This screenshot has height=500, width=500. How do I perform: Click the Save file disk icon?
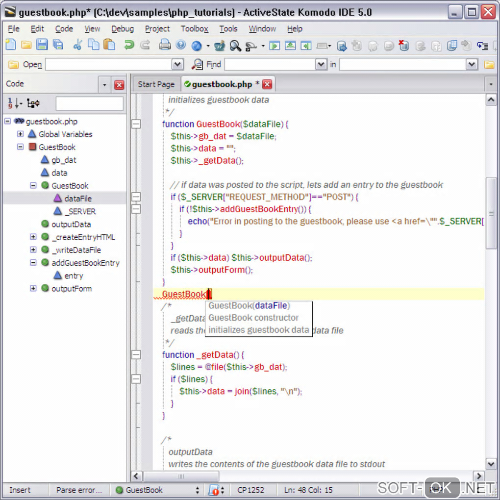(42, 46)
